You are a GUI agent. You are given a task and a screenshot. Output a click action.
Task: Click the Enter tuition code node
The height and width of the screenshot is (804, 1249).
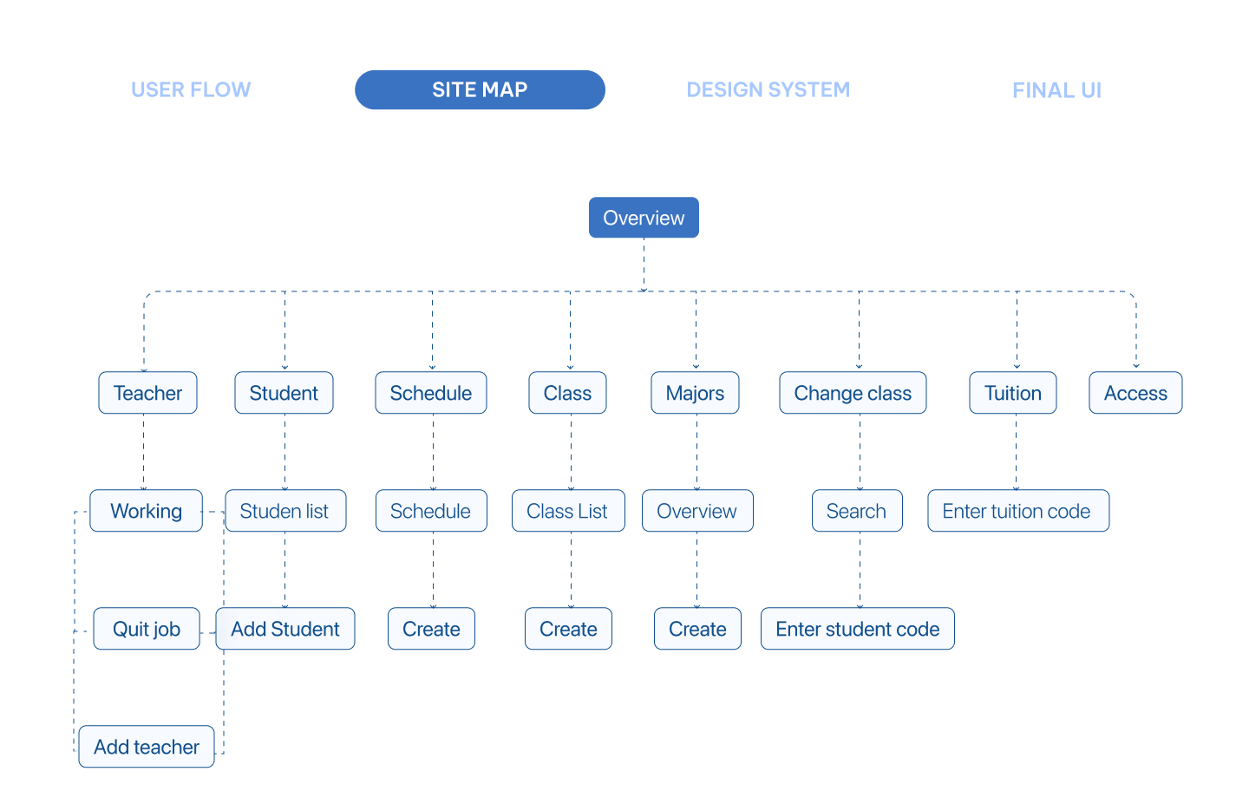coord(1018,511)
